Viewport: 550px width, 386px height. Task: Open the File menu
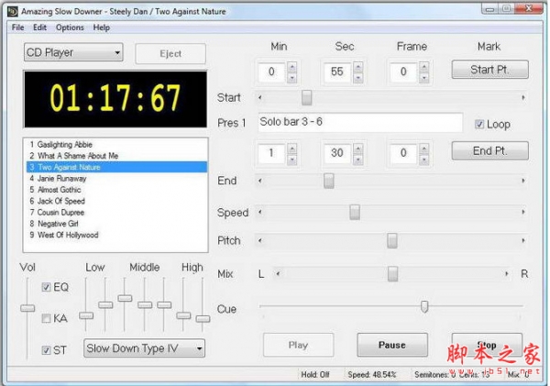coord(18,28)
